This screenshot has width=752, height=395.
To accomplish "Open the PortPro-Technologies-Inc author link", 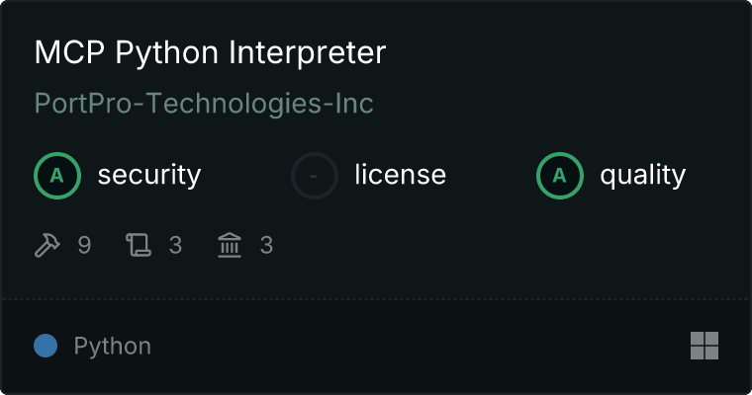I will (x=204, y=104).
